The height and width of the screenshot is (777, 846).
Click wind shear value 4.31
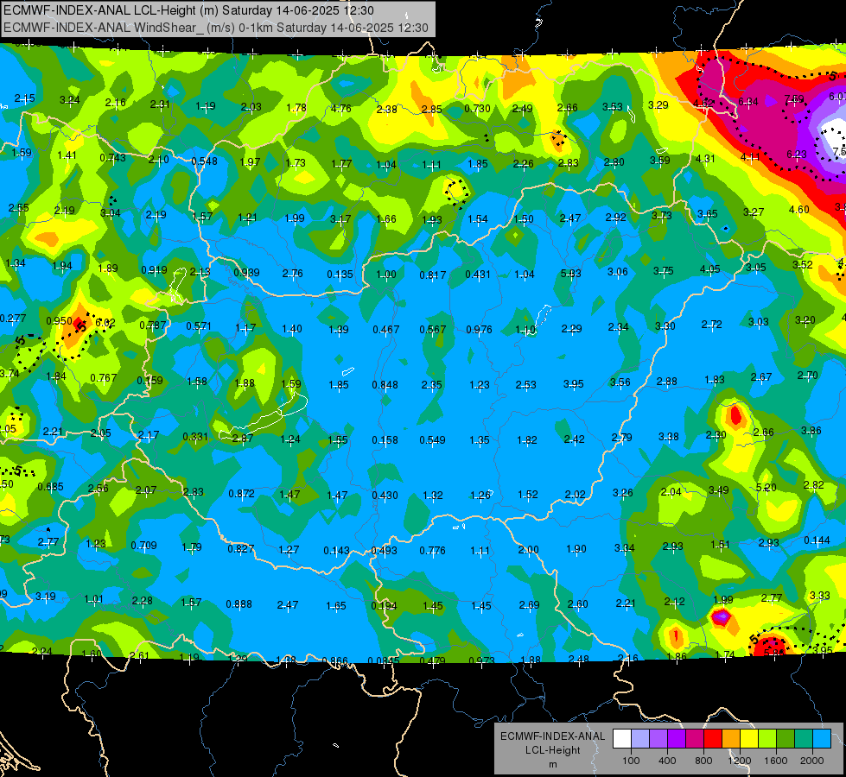(705, 159)
